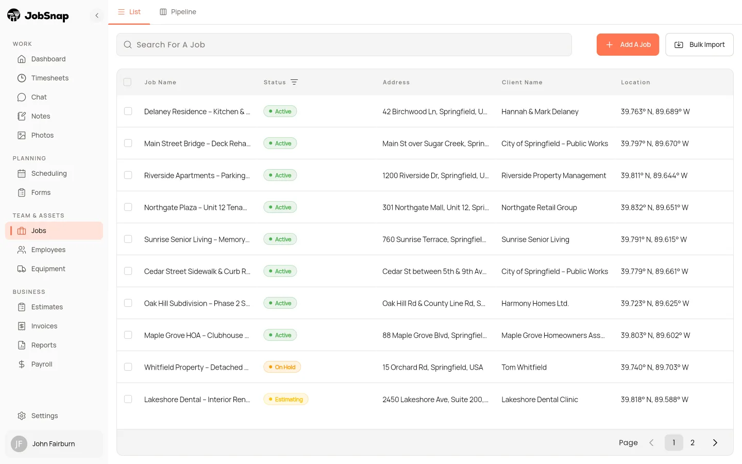This screenshot has width=742, height=464.
Task: Click the Client Name column header
Action: pos(522,82)
